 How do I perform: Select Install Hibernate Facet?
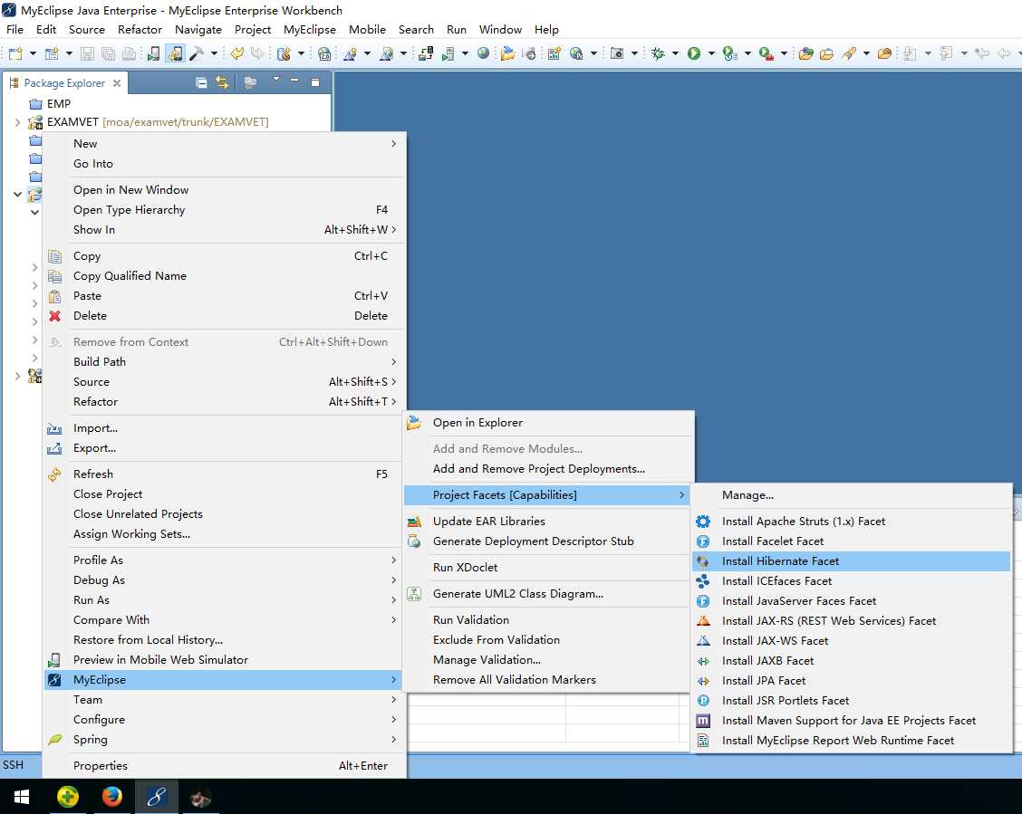point(852,561)
